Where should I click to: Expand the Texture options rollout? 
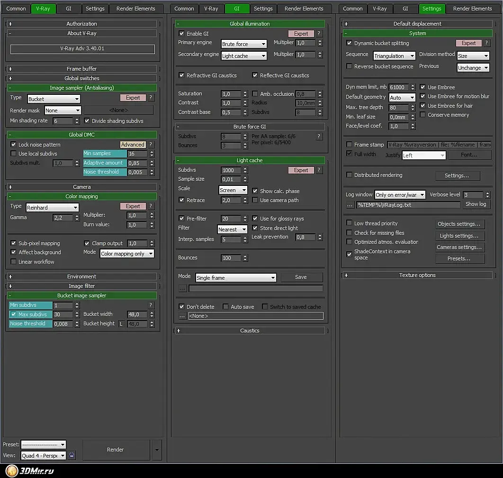coord(417,276)
